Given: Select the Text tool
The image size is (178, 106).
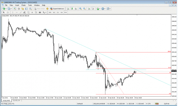Looking at the screenshot, I should [x=32, y=12].
